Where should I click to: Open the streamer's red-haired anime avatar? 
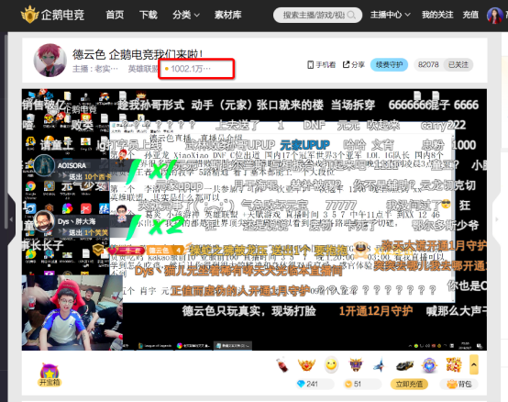pyautogui.click(x=50, y=61)
